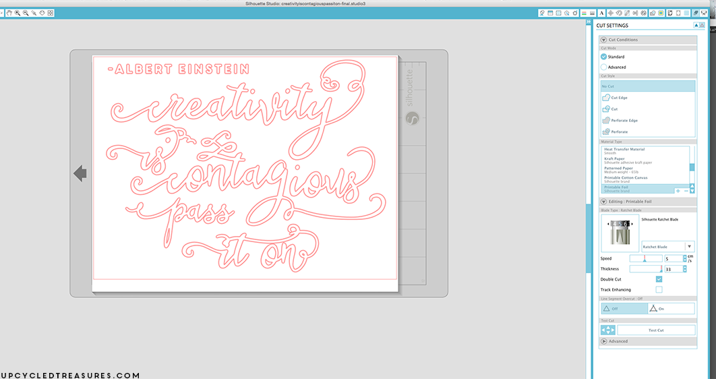Screen dimensions: 716x379
Task: Click the Zoom Out magnifier
Action: coord(26,13)
